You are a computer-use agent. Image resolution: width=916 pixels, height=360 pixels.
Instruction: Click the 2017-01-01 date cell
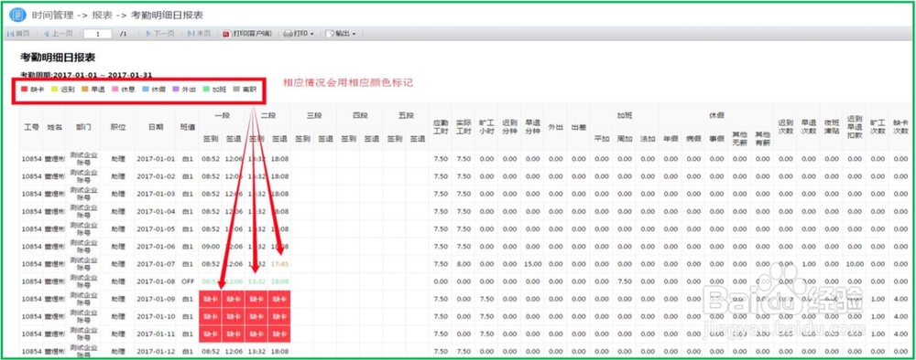(156, 159)
